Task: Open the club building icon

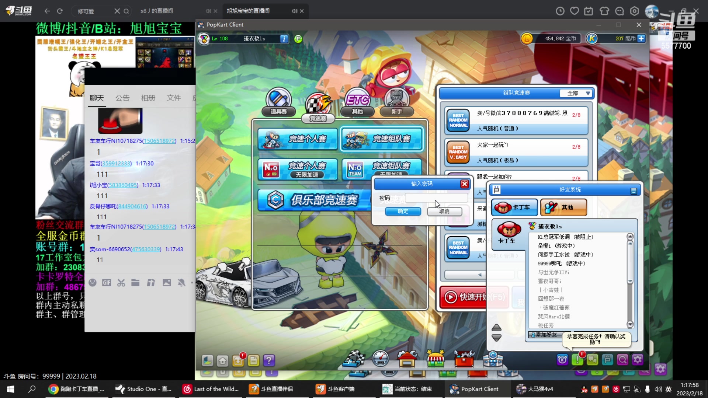Action: 493,359
